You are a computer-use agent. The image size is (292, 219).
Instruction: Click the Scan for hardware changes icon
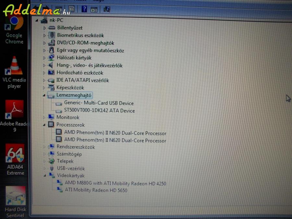[107, 9]
